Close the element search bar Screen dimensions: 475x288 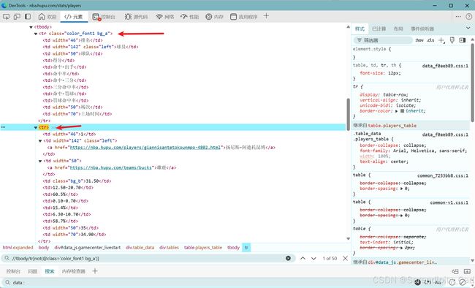[346, 258]
